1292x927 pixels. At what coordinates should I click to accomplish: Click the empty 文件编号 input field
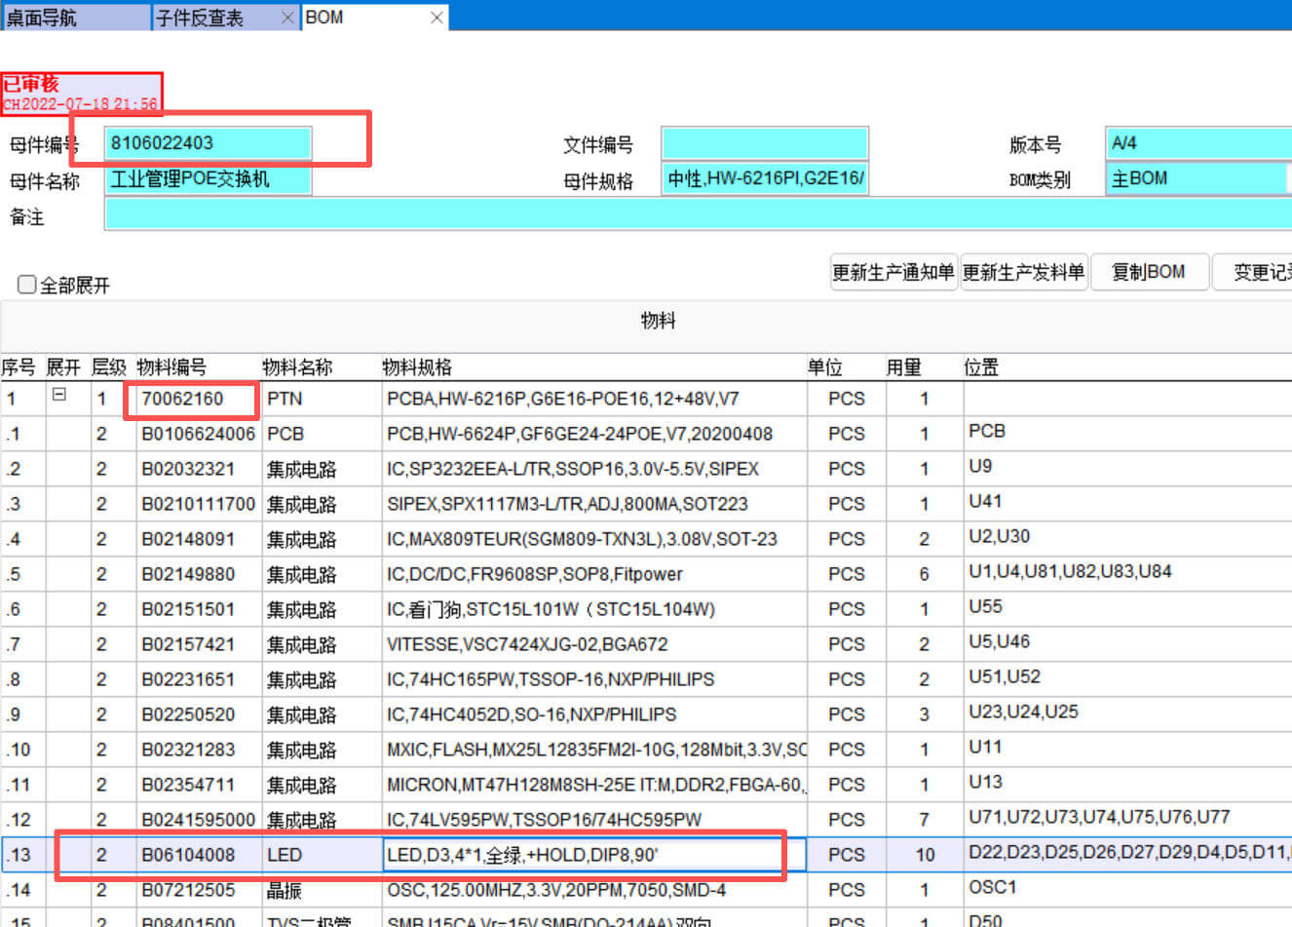[764, 143]
